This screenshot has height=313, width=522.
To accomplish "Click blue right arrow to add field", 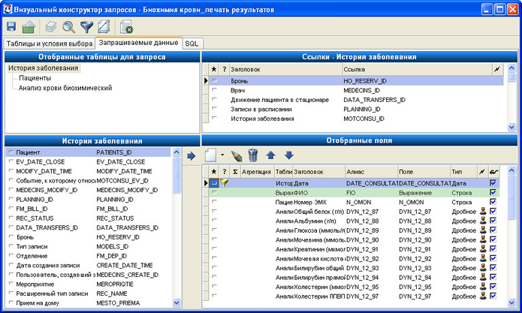I will 191,155.
